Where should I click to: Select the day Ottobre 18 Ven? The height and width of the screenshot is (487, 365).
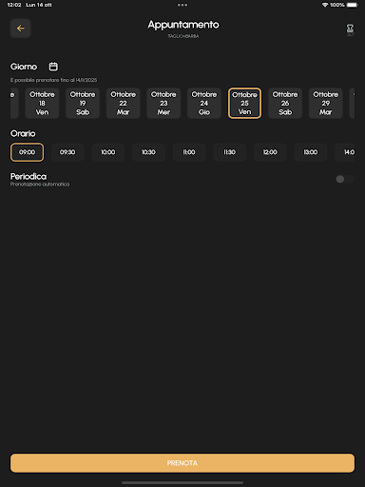[42, 103]
